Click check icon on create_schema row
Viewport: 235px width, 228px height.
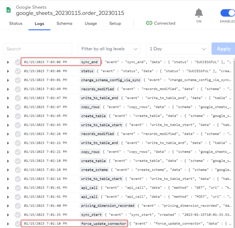[x=18, y=170]
